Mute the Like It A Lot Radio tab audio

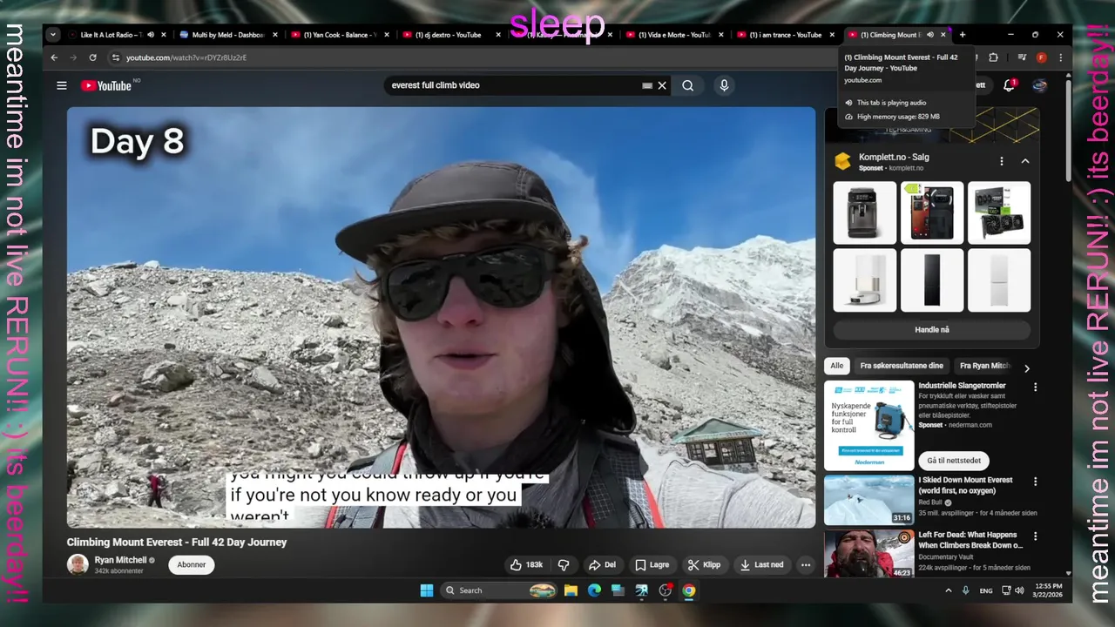[151, 35]
